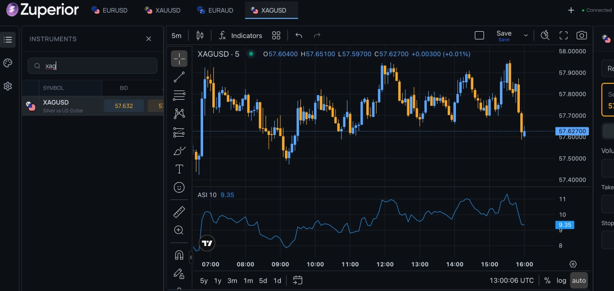Open ASI 10 indicator legend

pyautogui.click(x=207, y=195)
